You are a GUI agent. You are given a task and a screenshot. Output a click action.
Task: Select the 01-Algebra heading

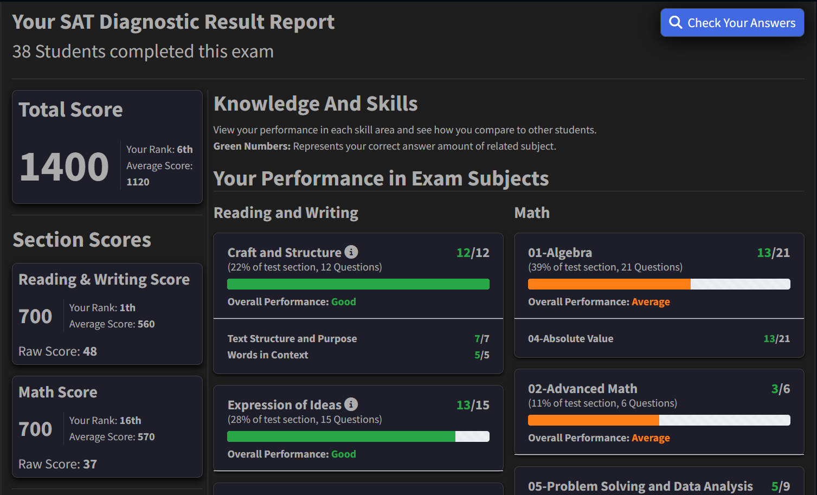coord(560,253)
